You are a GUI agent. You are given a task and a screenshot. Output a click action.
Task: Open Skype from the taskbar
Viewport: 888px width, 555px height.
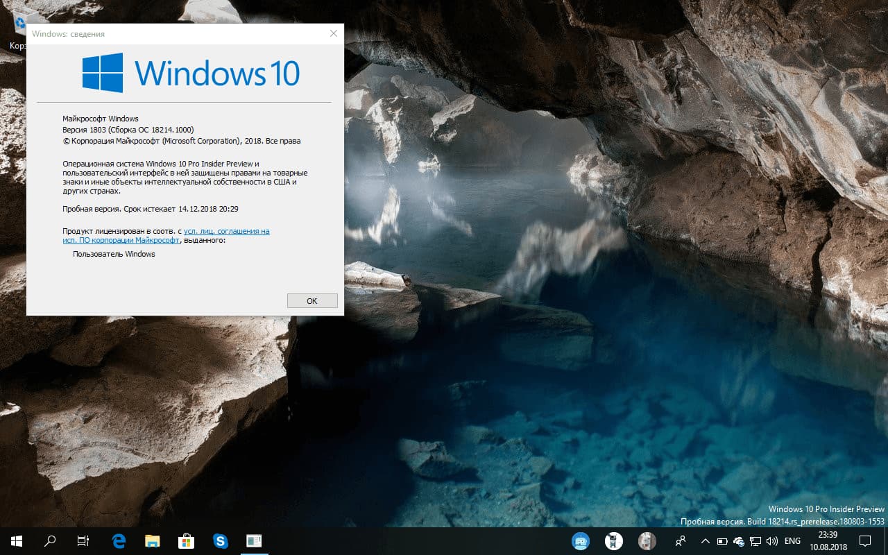pyautogui.click(x=221, y=540)
